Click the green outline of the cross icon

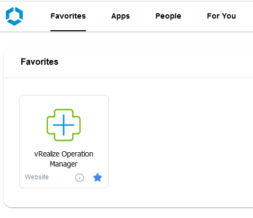pos(48,125)
